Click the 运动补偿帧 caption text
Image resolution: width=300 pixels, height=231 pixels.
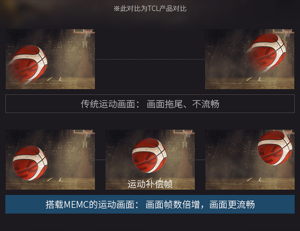(x=150, y=184)
